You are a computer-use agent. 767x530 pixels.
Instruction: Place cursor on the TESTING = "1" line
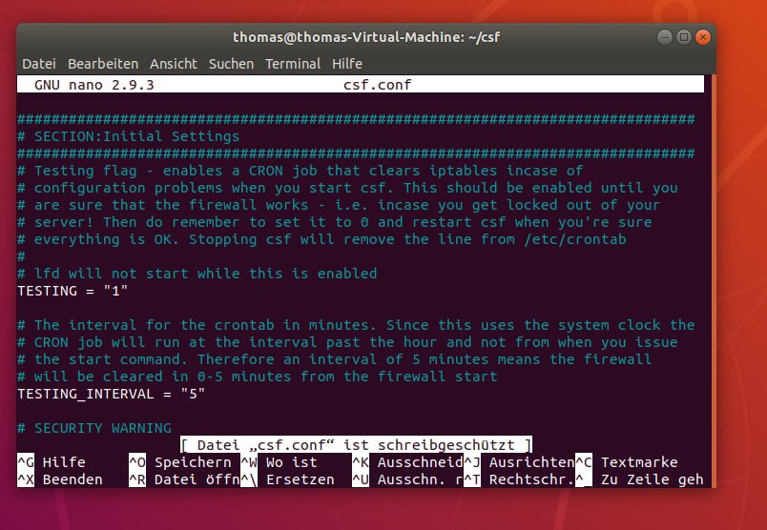coord(73,291)
